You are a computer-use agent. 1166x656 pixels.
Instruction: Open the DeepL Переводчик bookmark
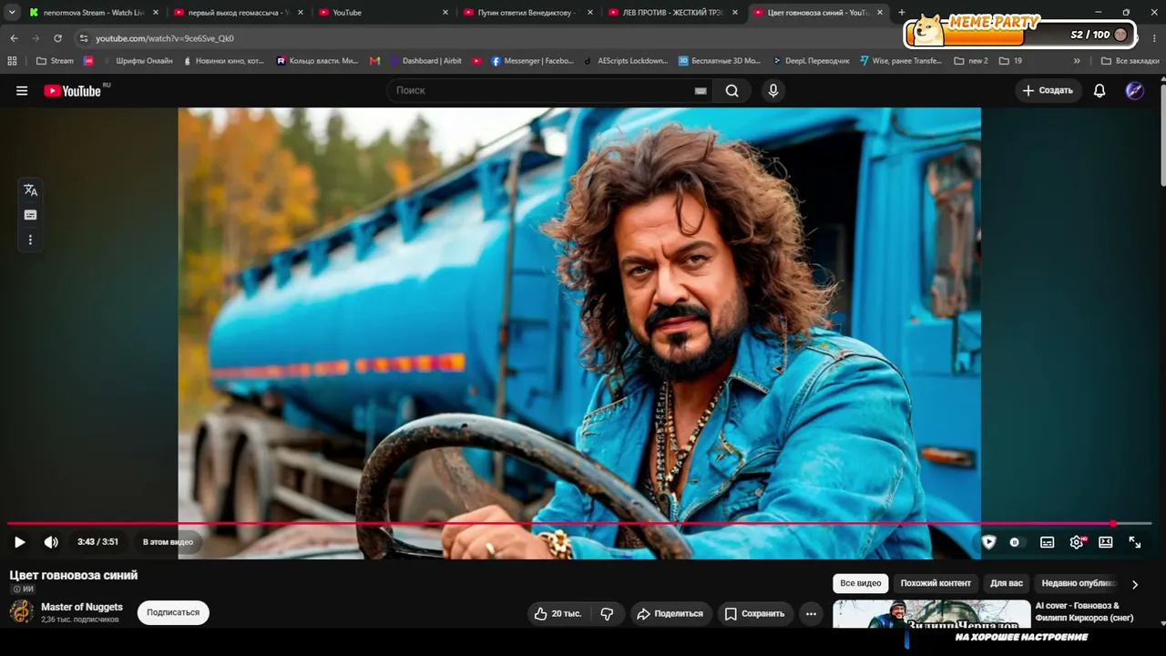pyautogui.click(x=811, y=61)
